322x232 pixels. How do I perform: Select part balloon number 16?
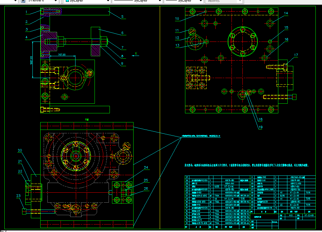tap(286, 39)
